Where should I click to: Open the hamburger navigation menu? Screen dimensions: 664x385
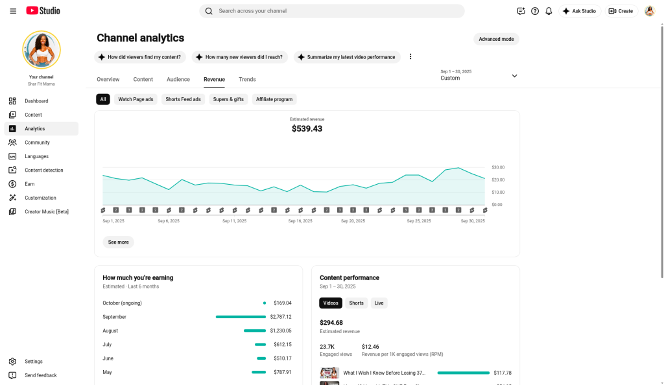click(13, 11)
